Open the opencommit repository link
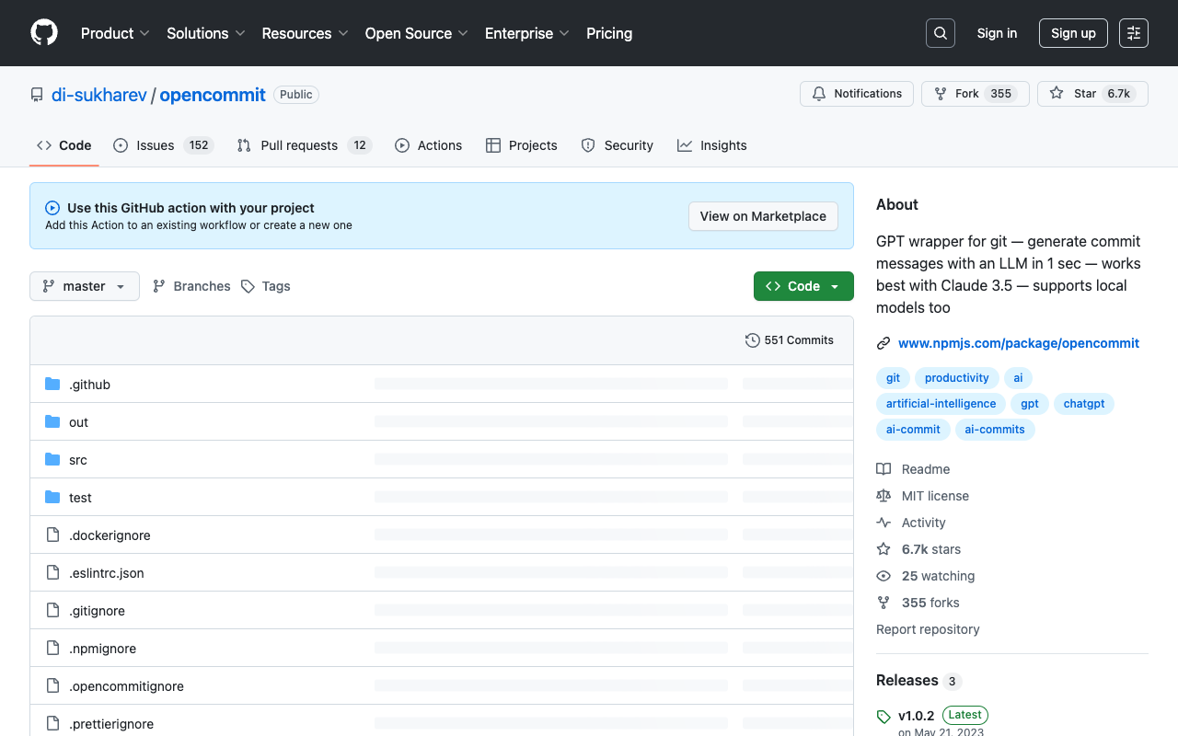 click(213, 95)
